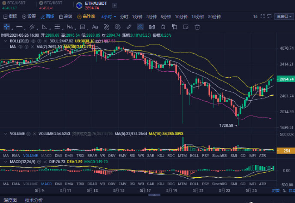
Task: Toggle the second chain-link icon
Action: (x=118, y=27)
